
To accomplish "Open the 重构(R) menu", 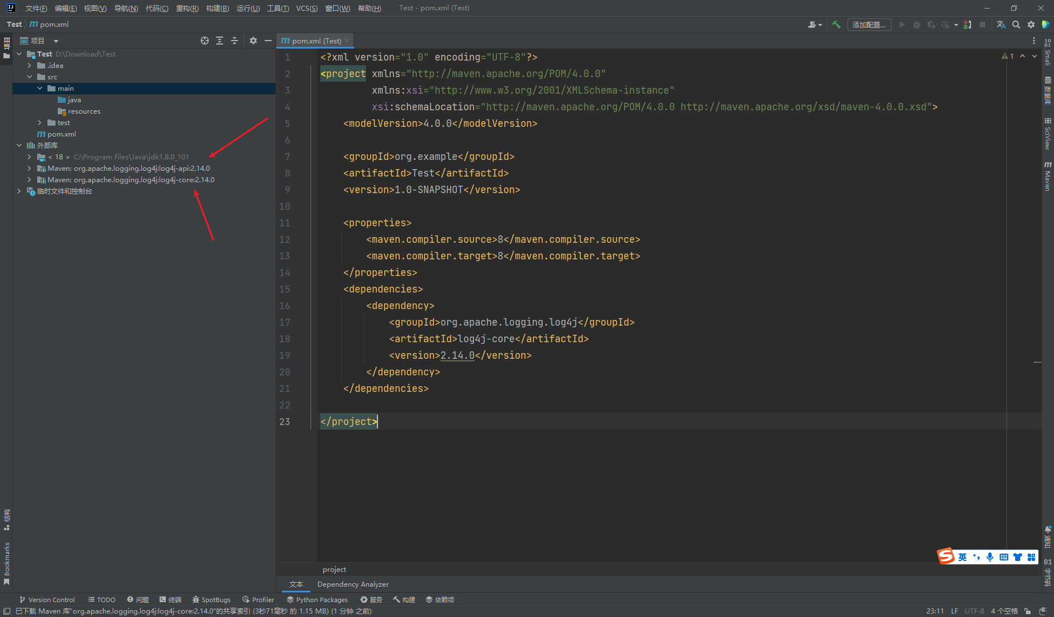I will pyautogui.click(x=187, y=8).
